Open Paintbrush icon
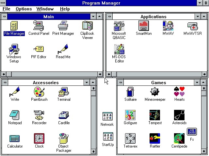Screen dimensions: 209x156 click(39, 92)
